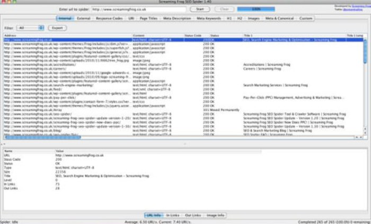Switch to the Images tab
The width and height of the screenshot is (371, 224).
254,19
